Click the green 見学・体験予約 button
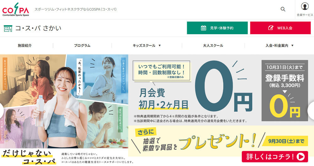The width and height of the screenshot is (314, 166). pos(217,28)
